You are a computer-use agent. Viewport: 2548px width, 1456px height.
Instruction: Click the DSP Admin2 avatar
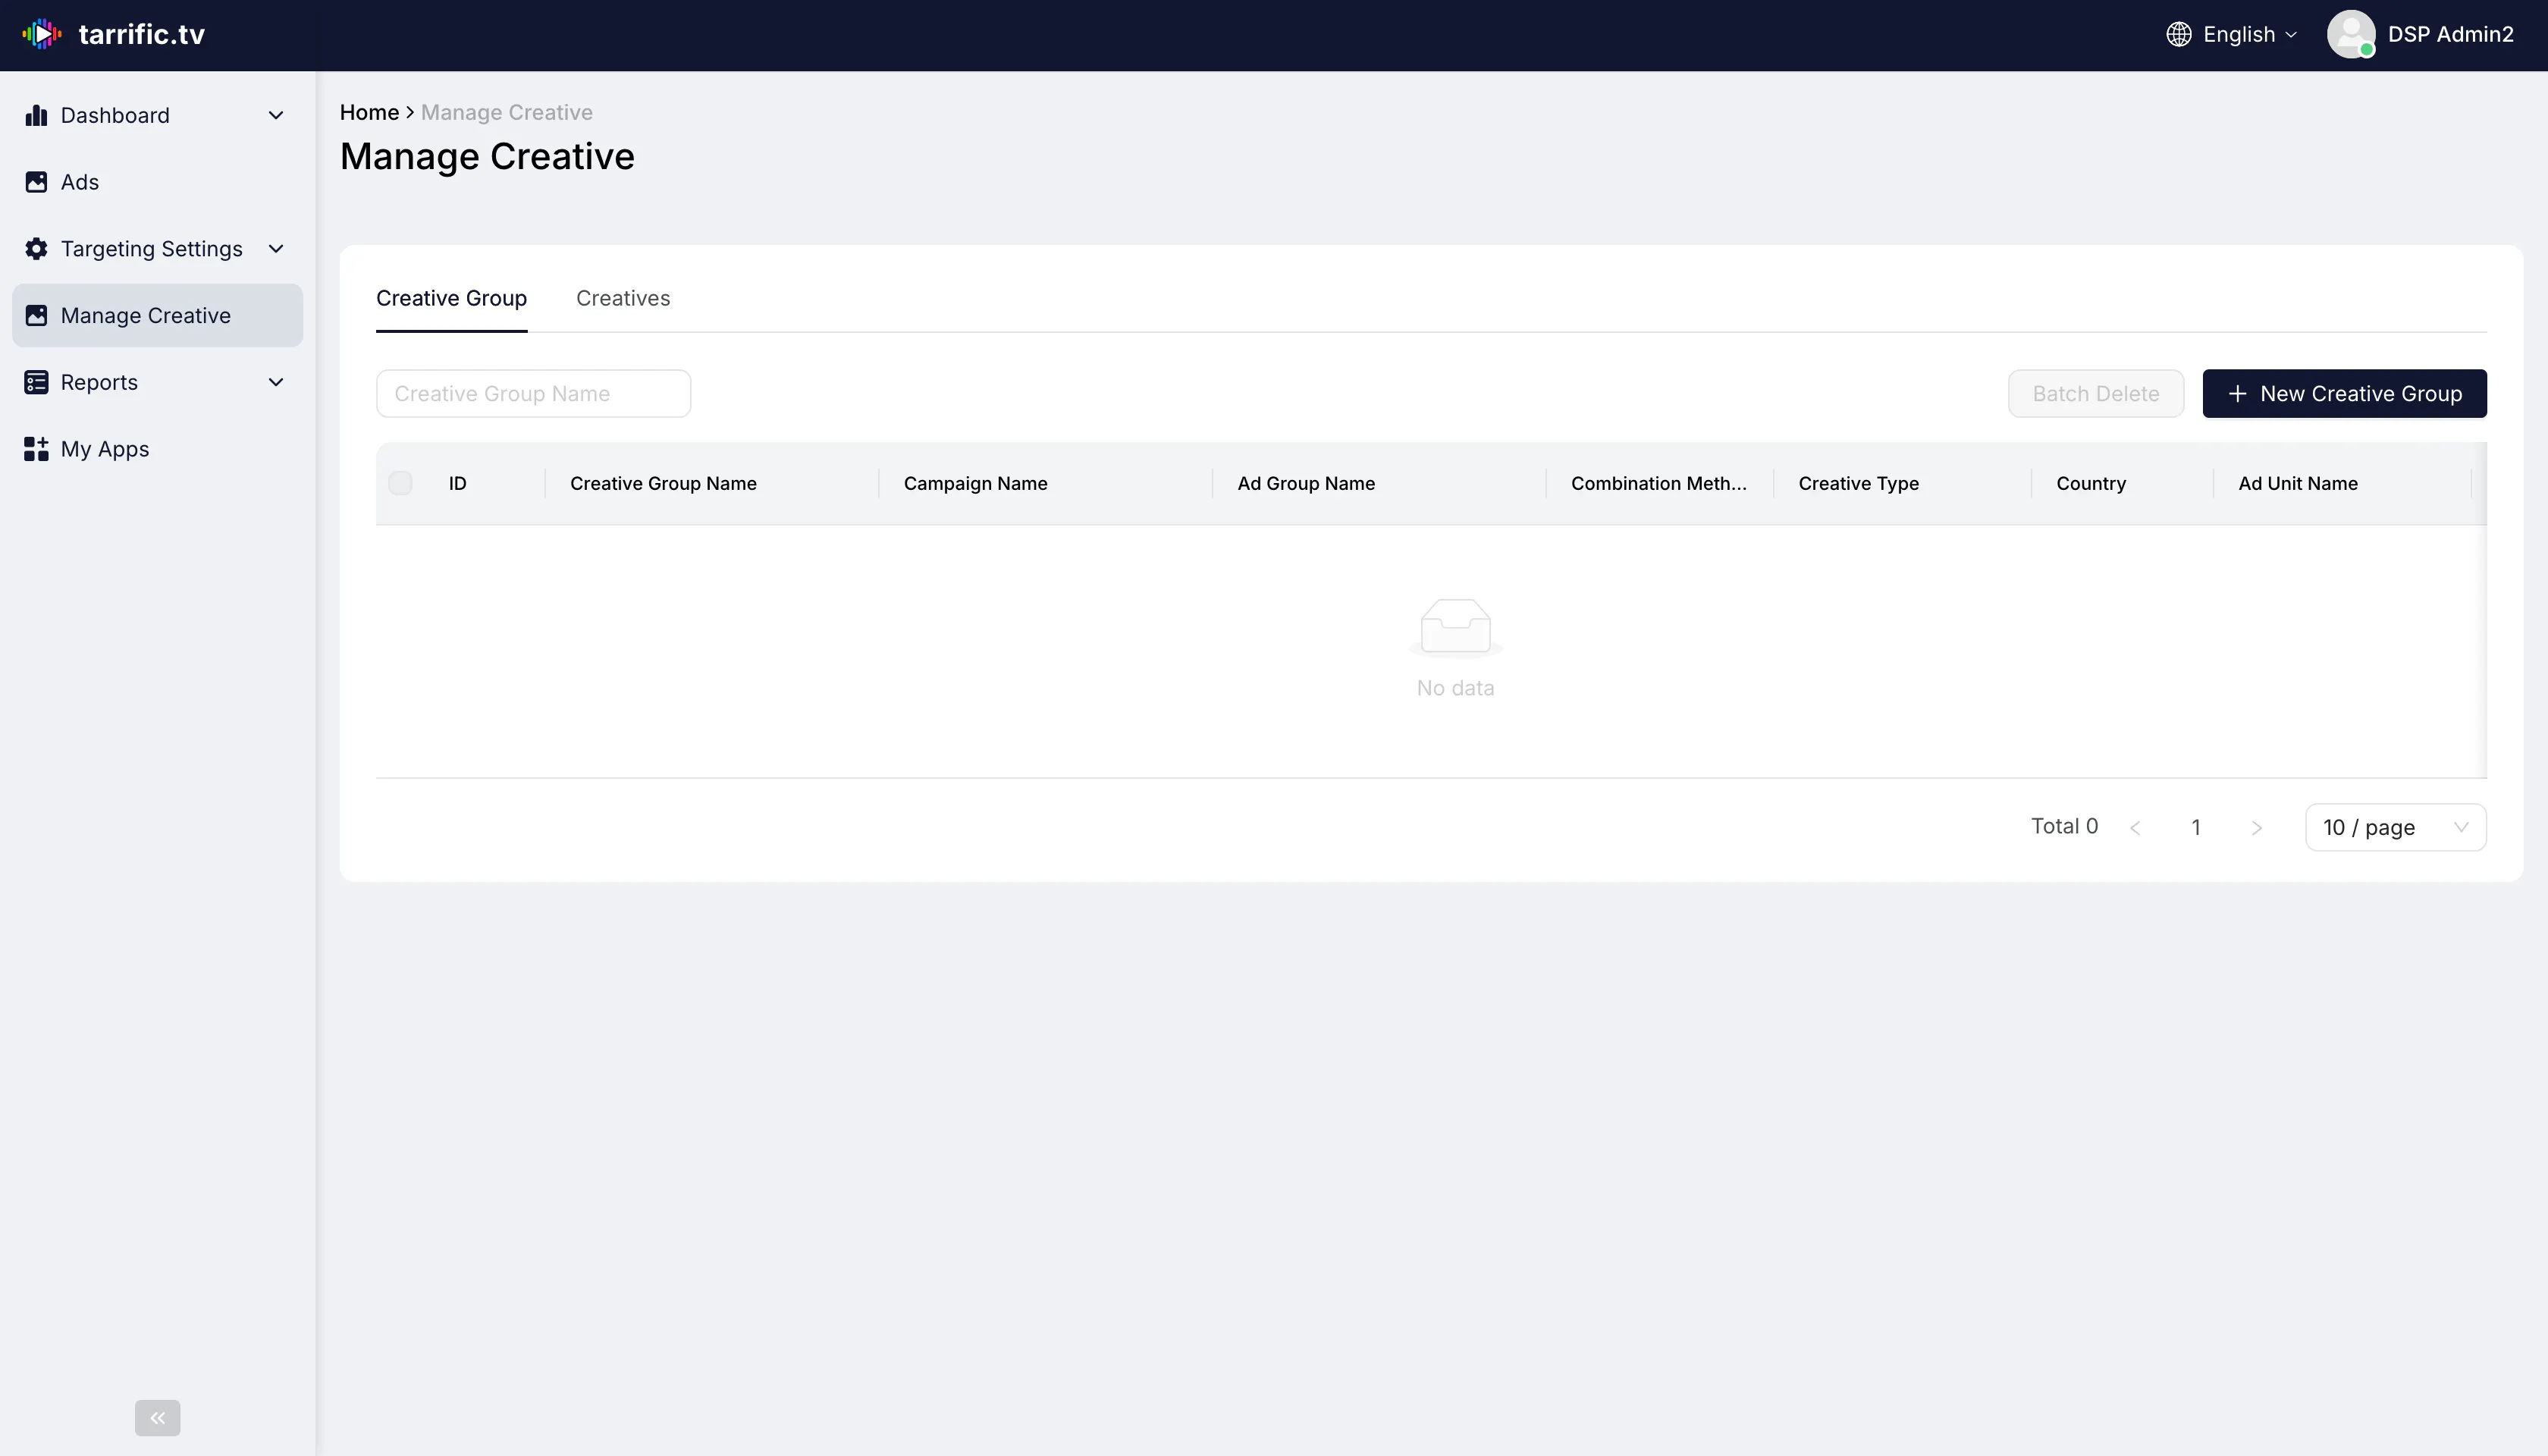point(2351,34)
